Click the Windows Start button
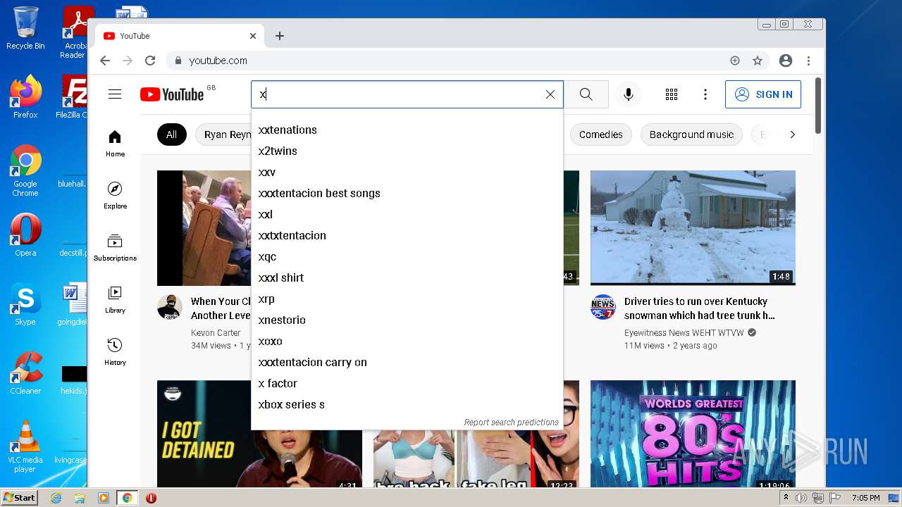 tap(20, 498)
